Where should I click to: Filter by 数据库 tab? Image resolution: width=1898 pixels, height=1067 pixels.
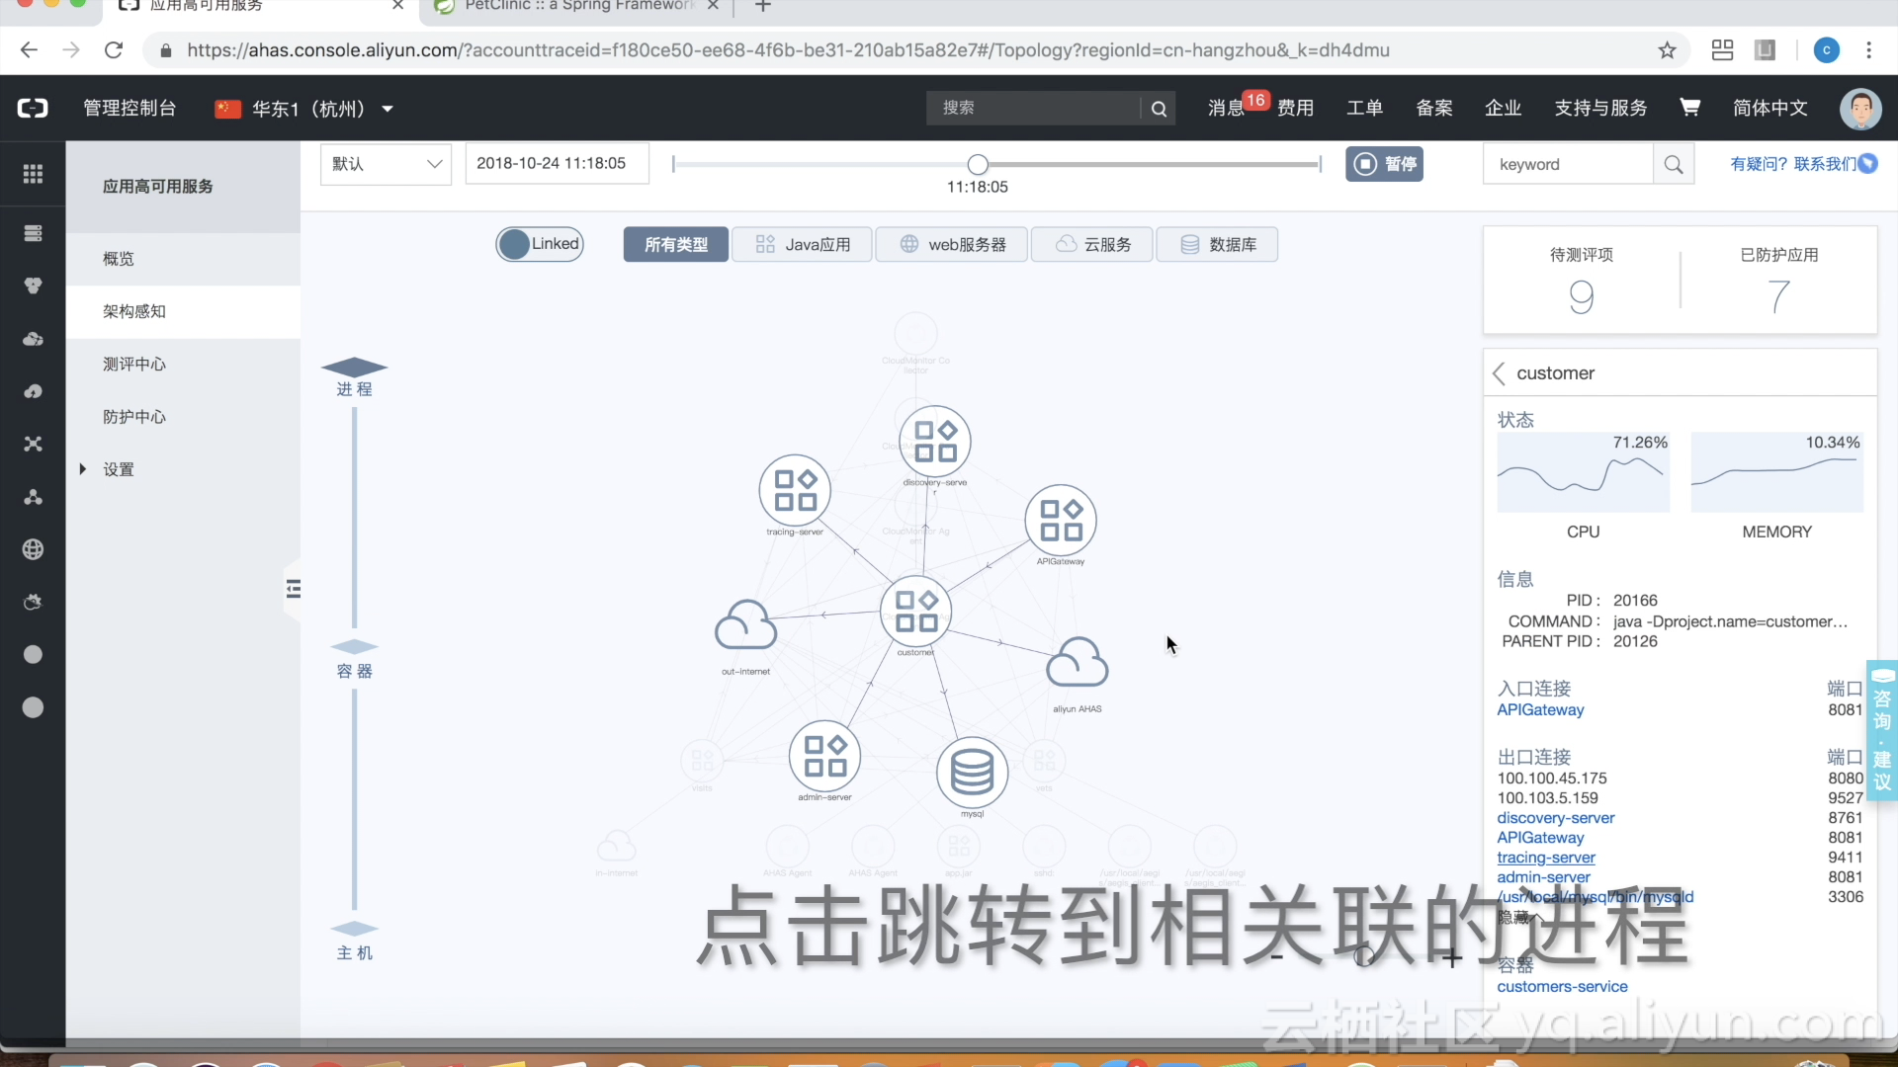(1217, 244)
